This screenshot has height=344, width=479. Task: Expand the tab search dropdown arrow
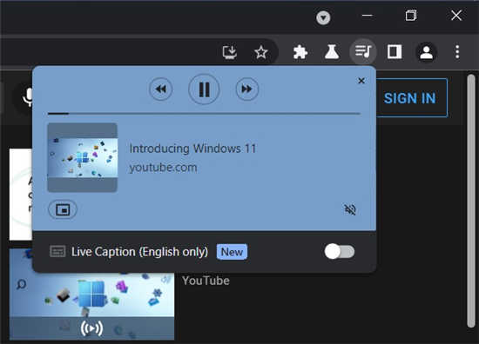323,17
